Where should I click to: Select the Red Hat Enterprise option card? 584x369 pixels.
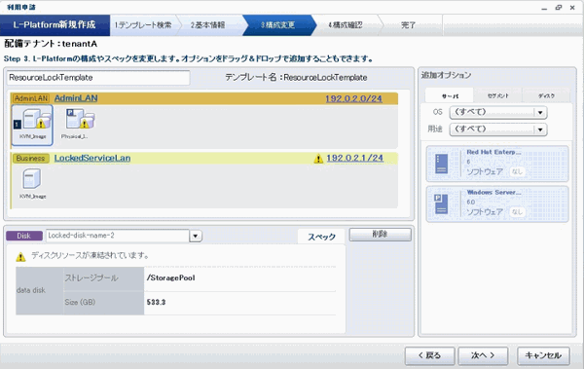coord(497,164)
